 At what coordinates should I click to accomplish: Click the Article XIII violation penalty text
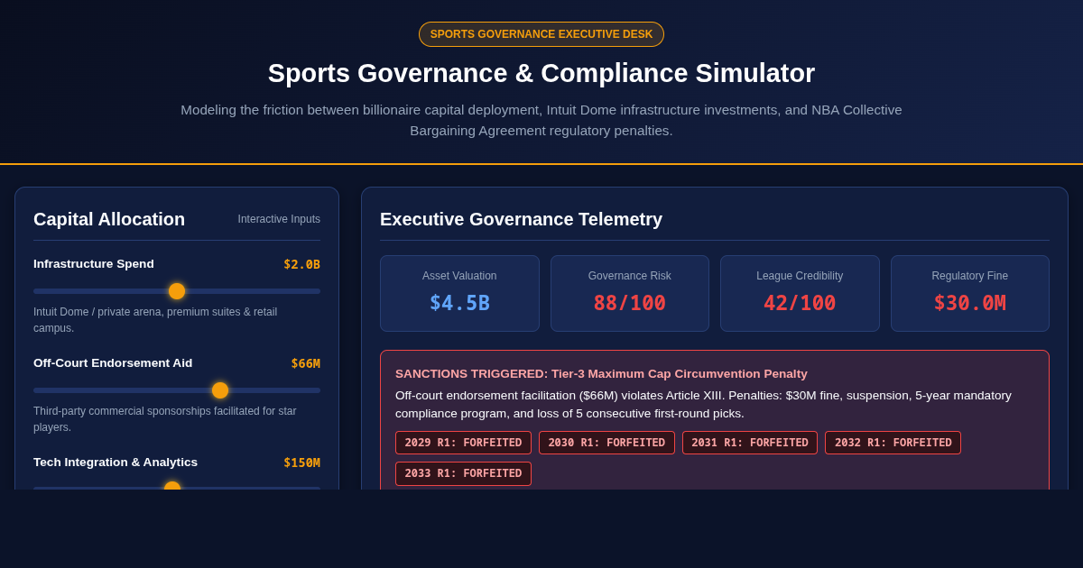tap(703, 404)
